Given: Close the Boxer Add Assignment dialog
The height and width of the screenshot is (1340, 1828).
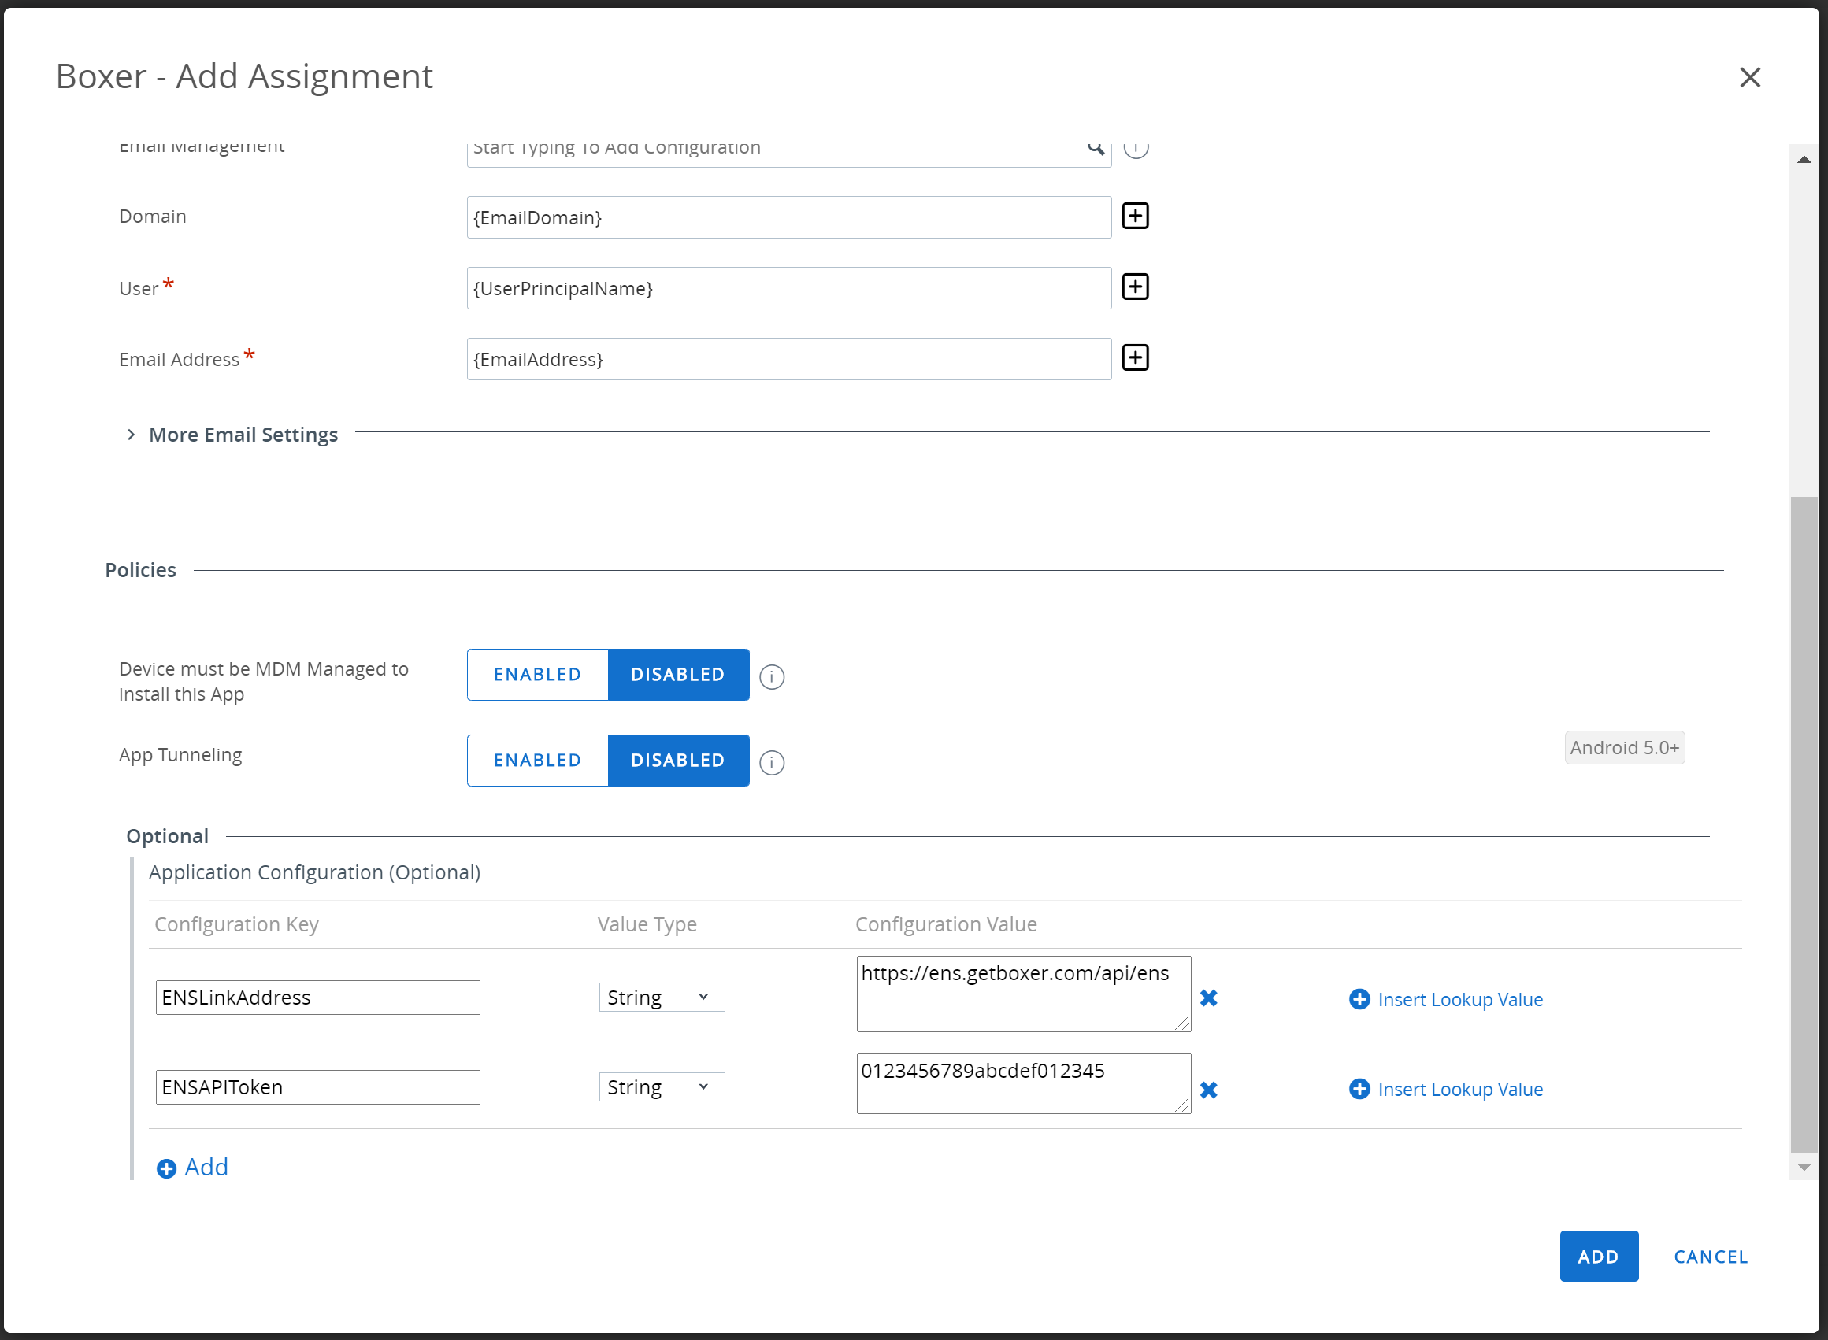Looking at the screenshot, I should [1750, 78].
